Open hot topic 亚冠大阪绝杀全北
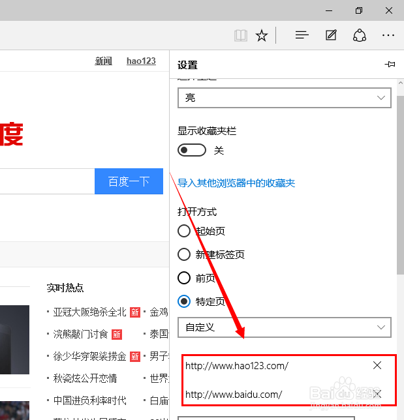Image resolution: width=404 pixels, height=420 pixels. click(x=89, y=312)
